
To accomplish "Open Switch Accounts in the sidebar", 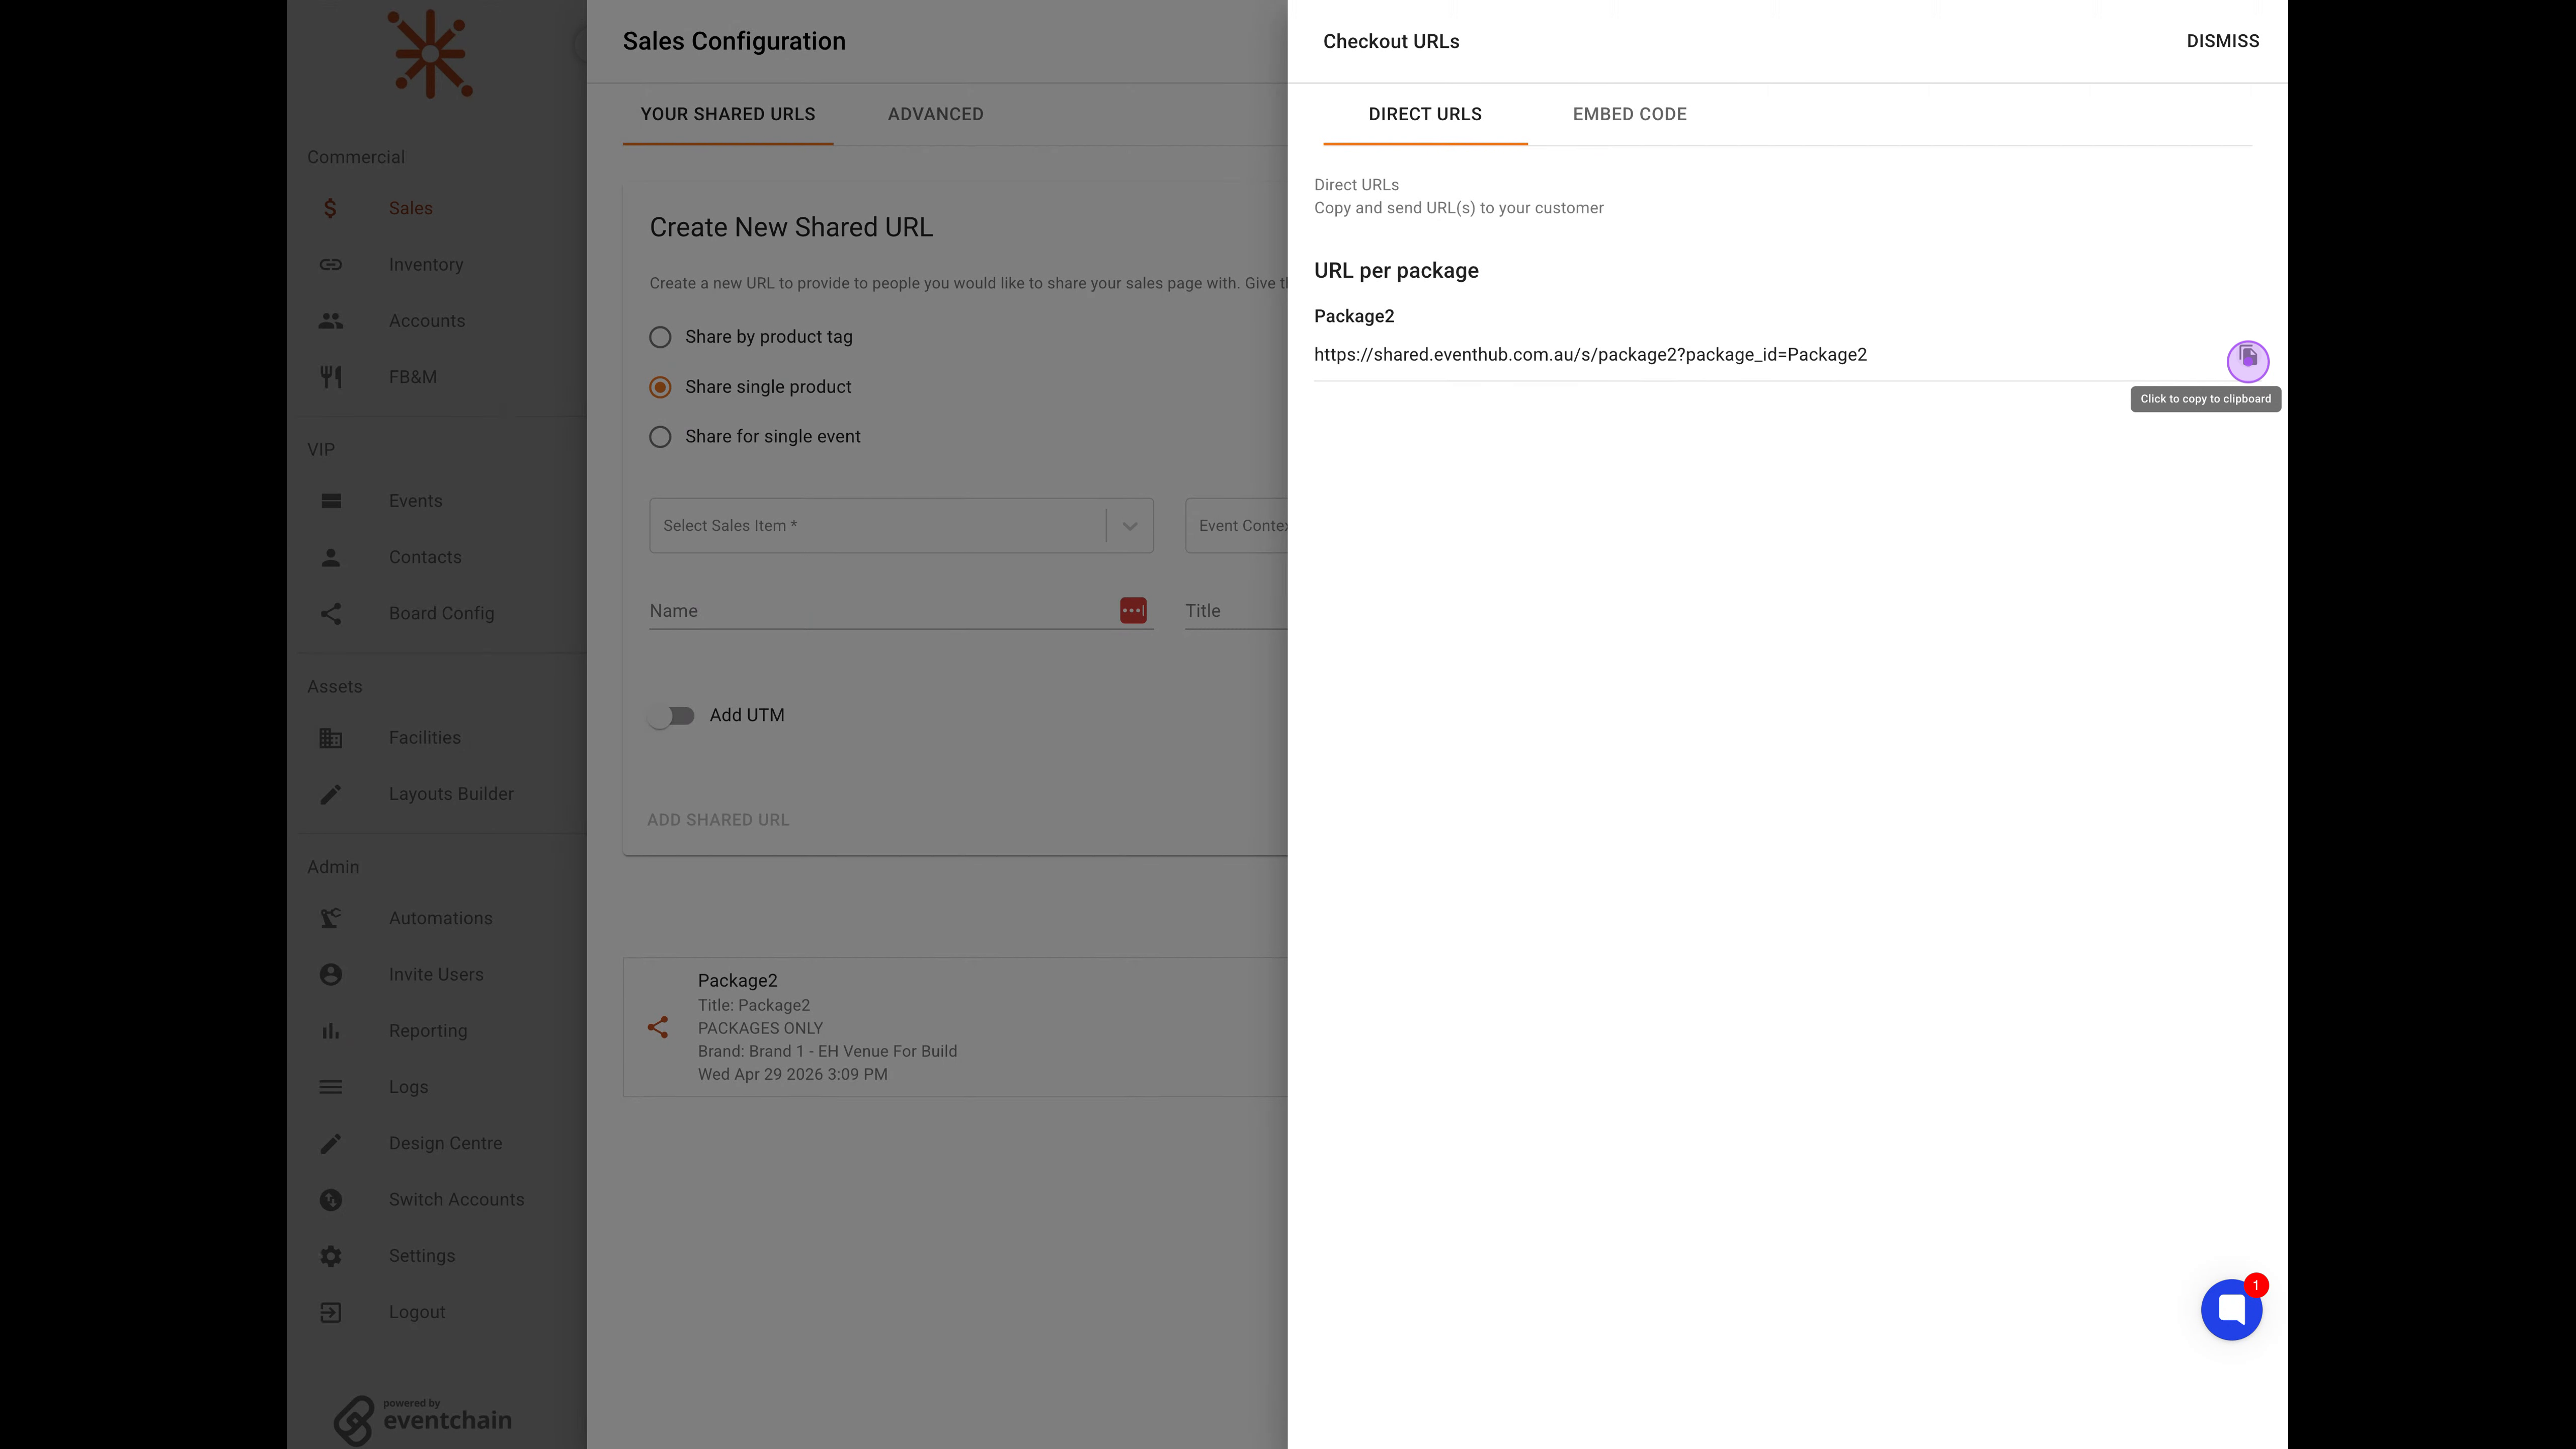I will 457,1199.
